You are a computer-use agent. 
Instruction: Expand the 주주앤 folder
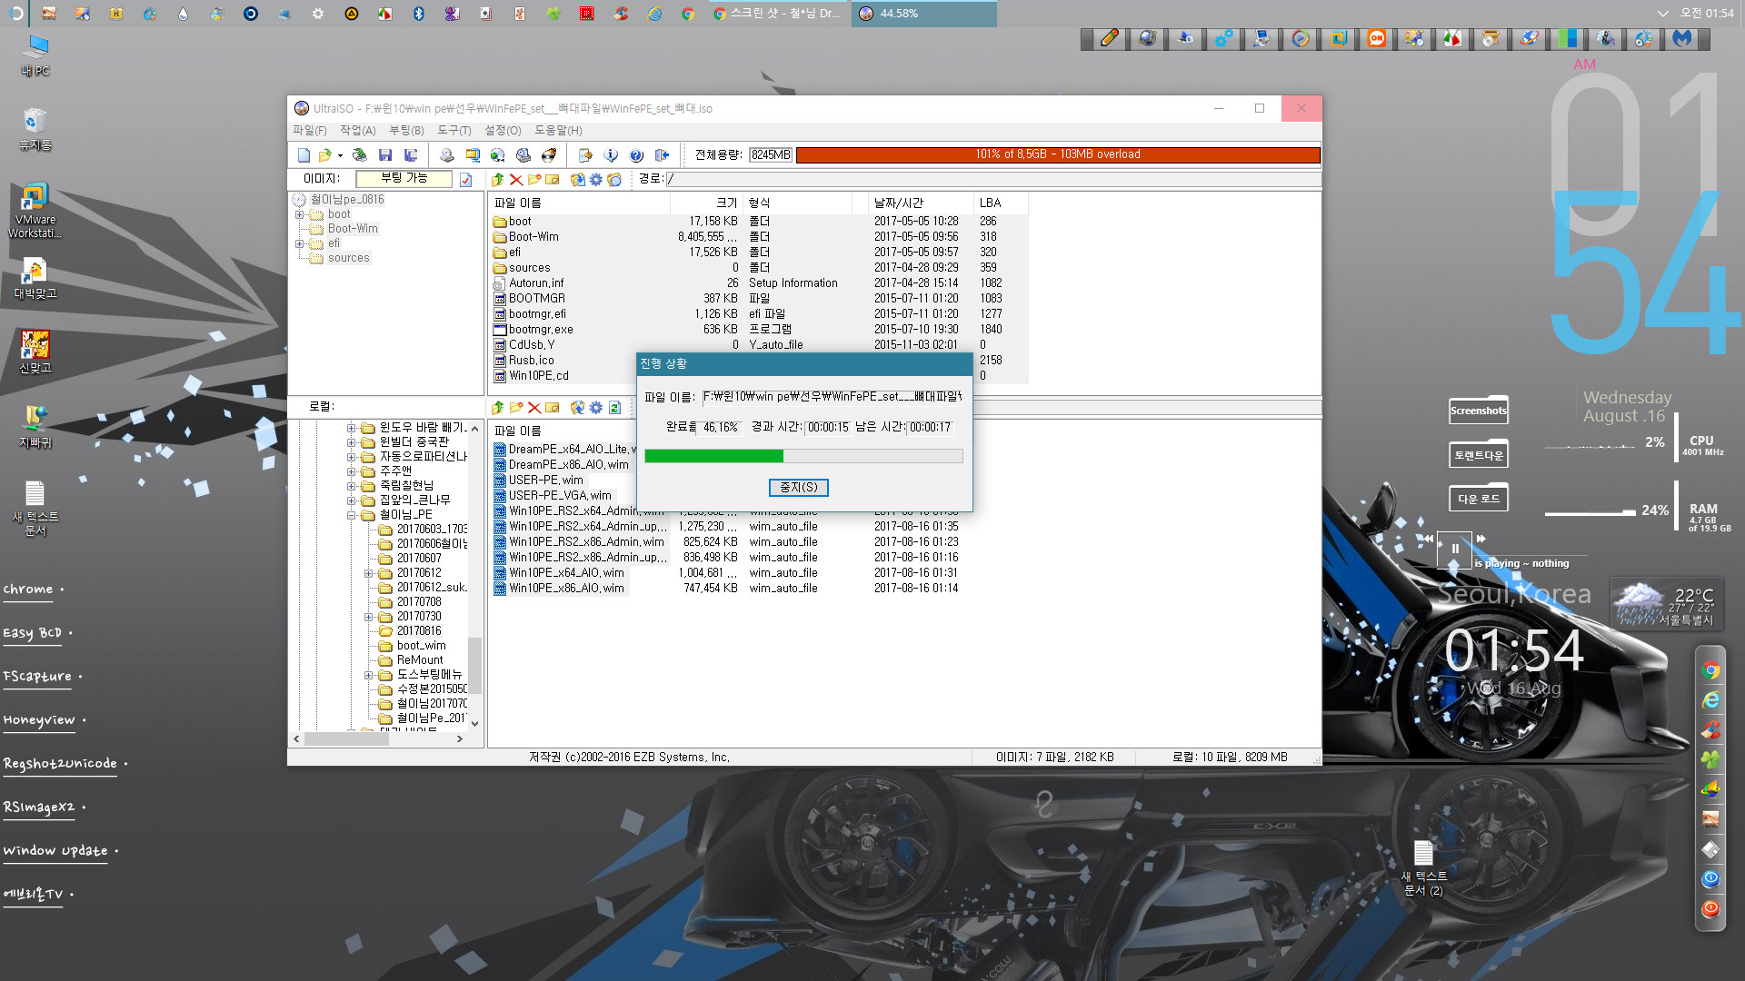(351, 471)
